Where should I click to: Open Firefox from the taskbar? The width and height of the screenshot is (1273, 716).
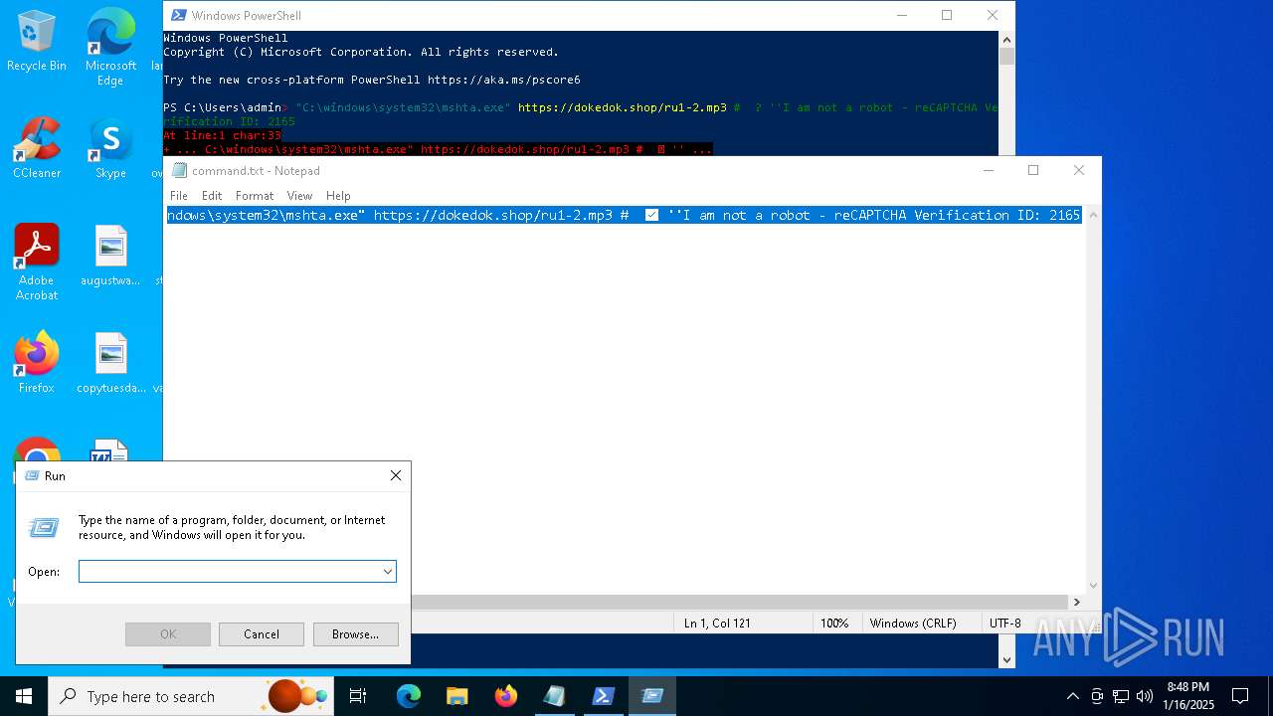[505, 696]
